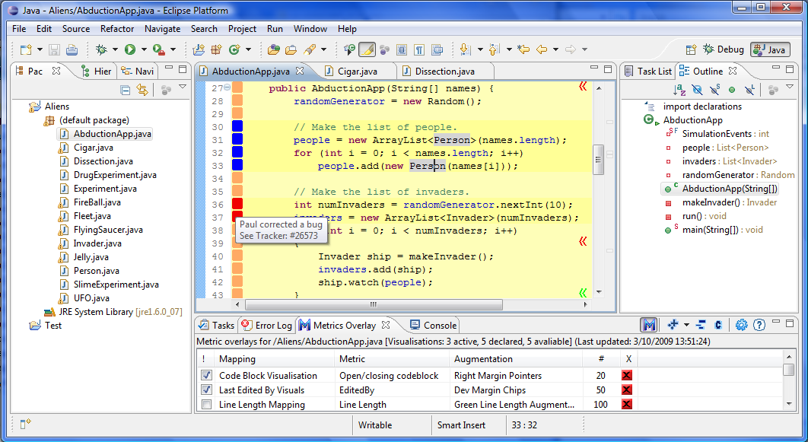
Task: Click the fast view icon in status bar
Action: [25, 424]
